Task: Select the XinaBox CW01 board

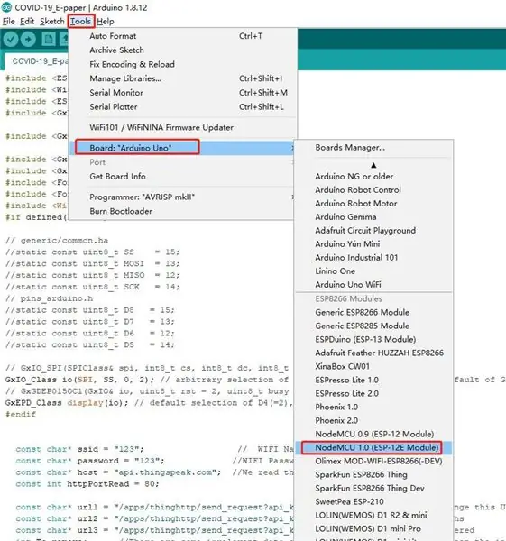Action: point(373,366)
